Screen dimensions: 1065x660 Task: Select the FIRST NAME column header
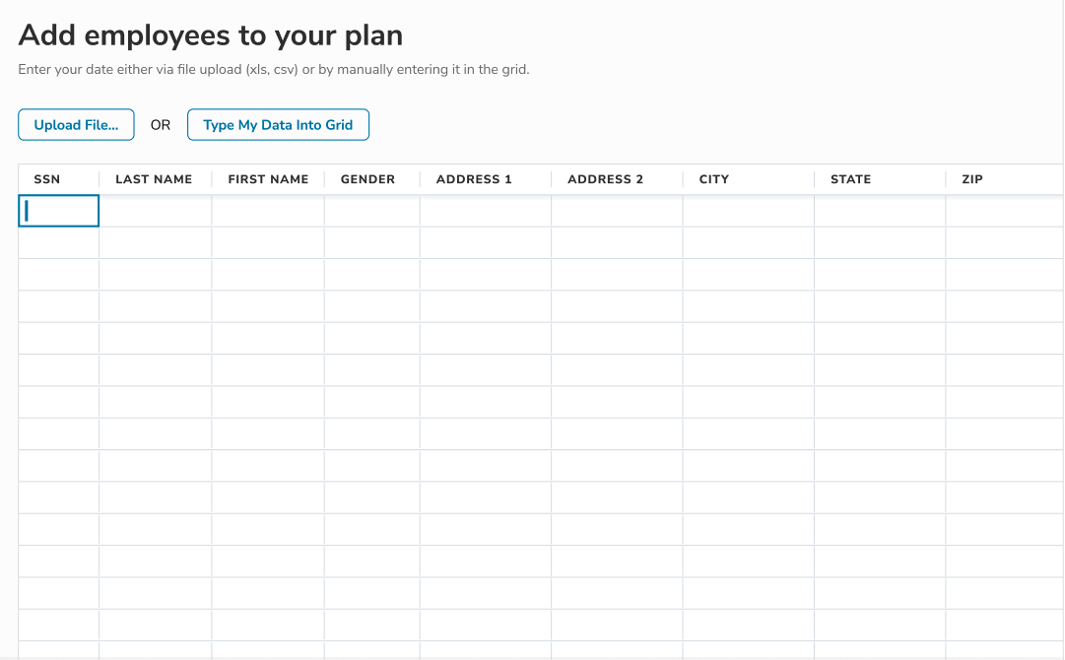(x=268, y=179)
